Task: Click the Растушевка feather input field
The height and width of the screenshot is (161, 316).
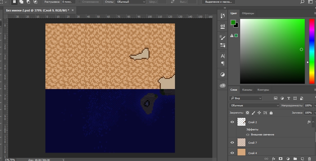Action: [x=69, y=2]
